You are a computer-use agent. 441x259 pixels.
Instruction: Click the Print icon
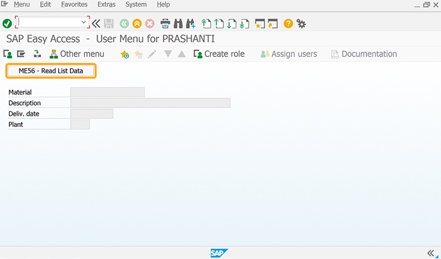(x=165, y=23)
